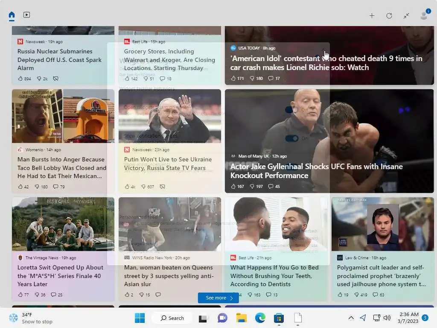Open the Man Bursts Into Anger headline
437x328 pixels.
pos(62,167)
